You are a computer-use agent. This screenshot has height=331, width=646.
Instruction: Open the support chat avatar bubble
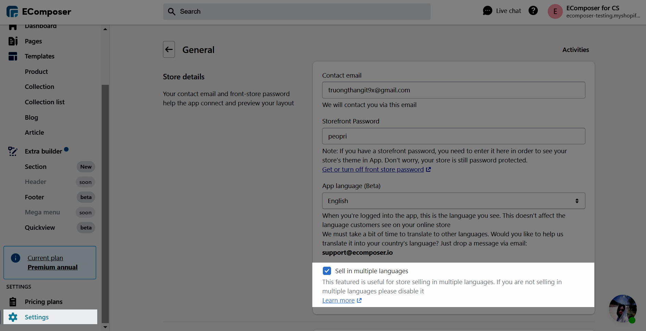click(623, 309)
